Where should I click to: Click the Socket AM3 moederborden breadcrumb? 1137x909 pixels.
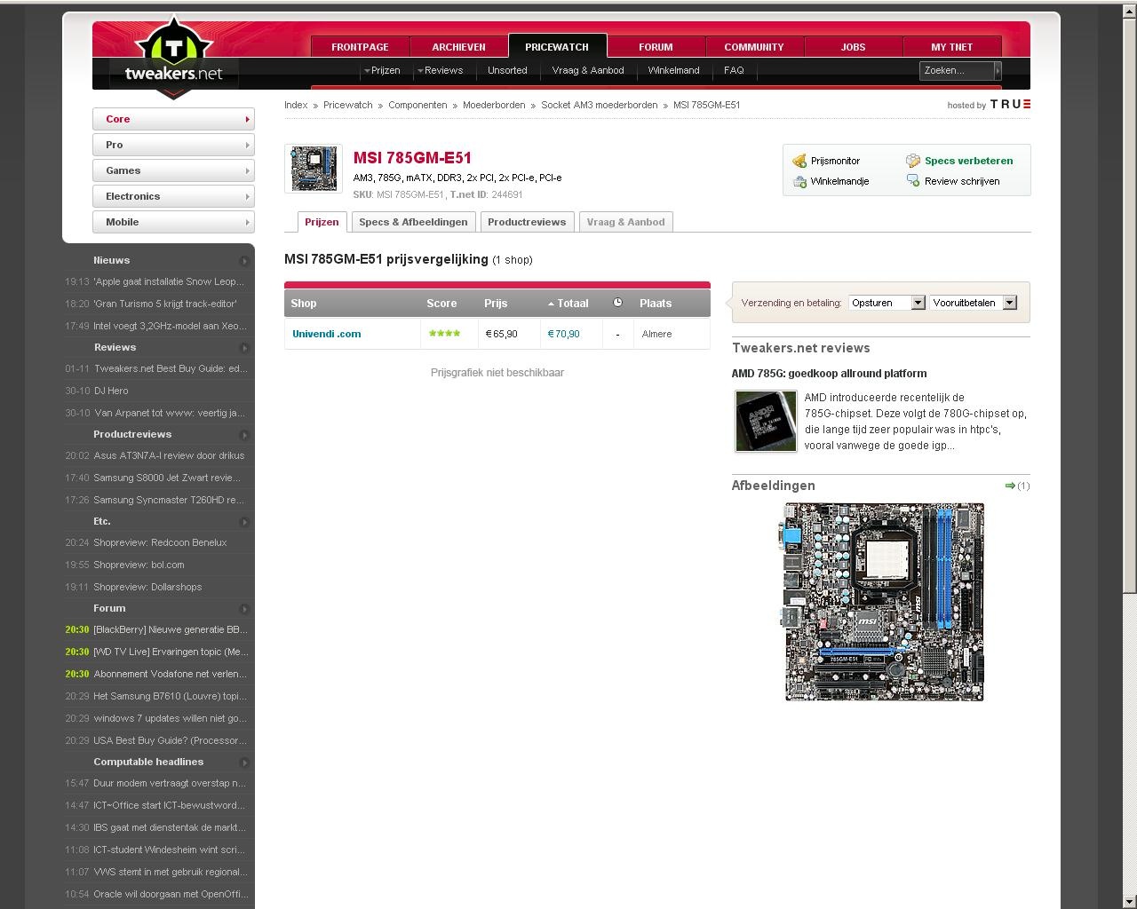tap(600, 105)
